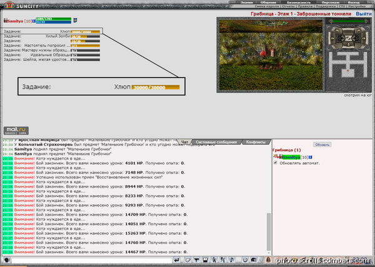Click the icon right of the clock
Screen dimensions: 375x267
254,260
